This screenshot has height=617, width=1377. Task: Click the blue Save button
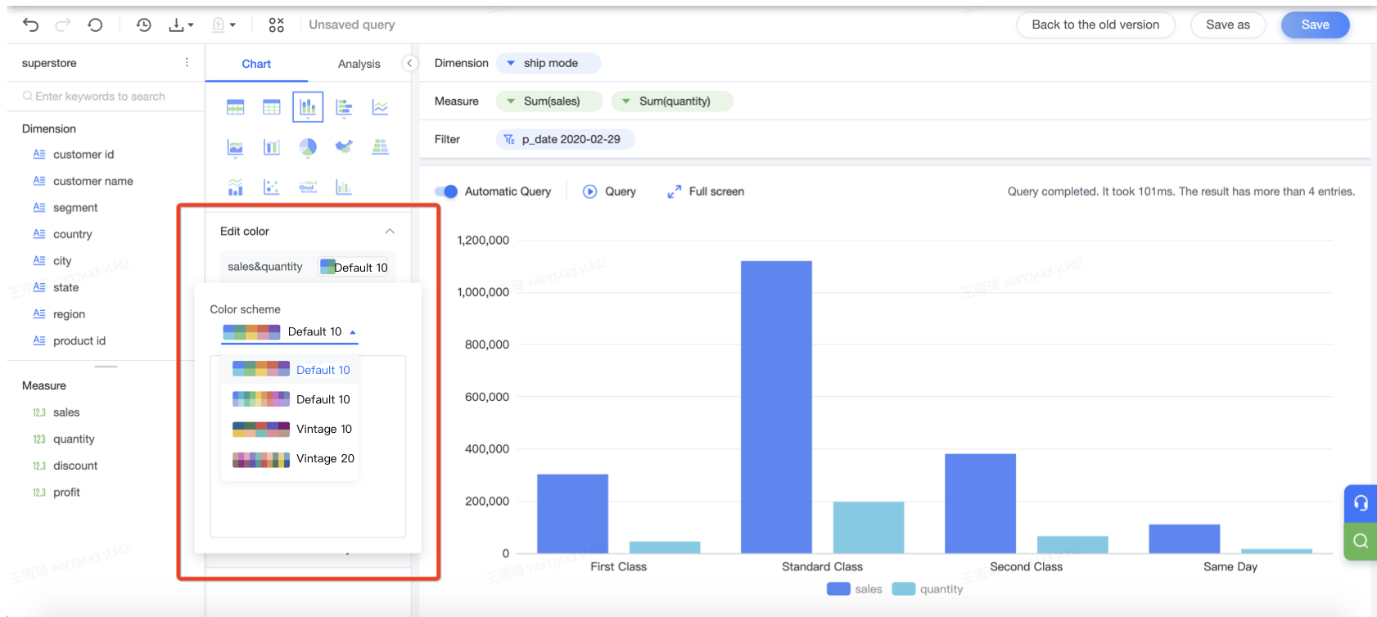tap(1315, 25)
